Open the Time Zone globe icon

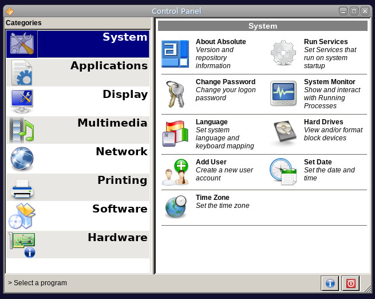tap(175, 207)
